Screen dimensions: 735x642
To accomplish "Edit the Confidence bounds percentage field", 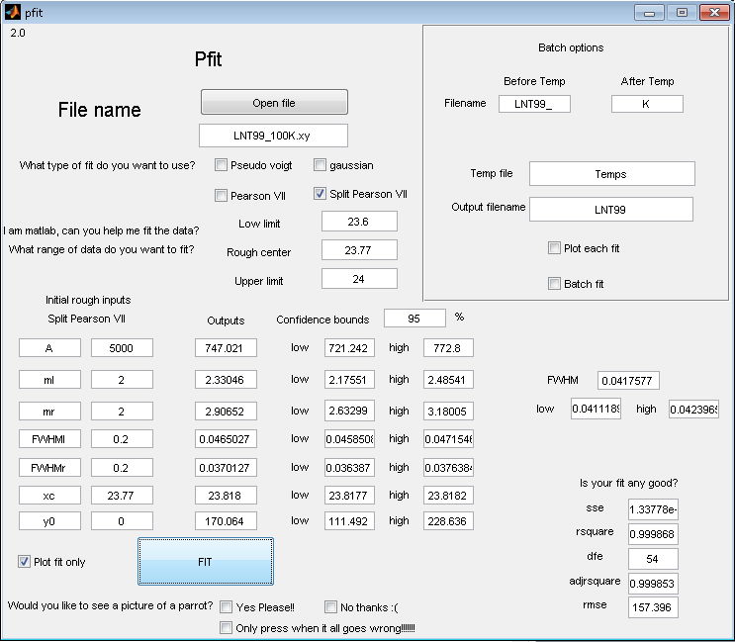I will click(414, 319).
